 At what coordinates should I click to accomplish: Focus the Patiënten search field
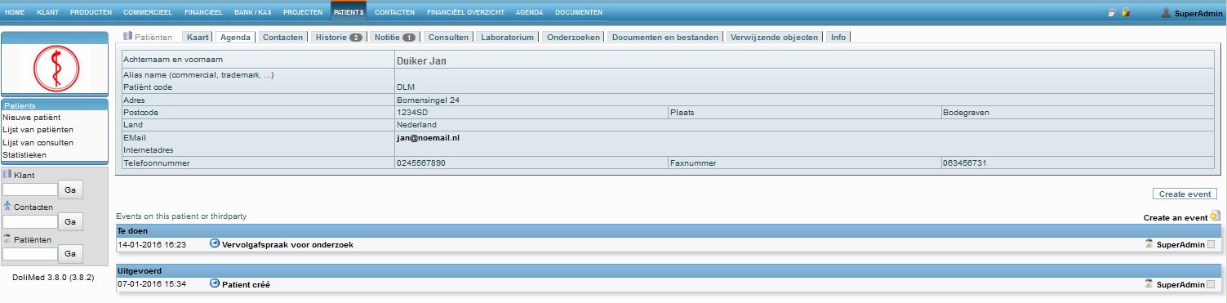coord(30,254)
